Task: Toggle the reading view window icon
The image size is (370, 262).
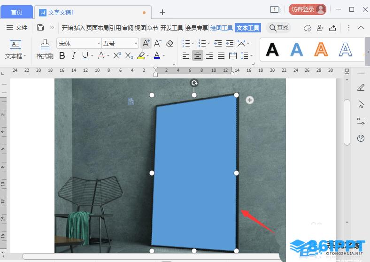Action: 275,9
